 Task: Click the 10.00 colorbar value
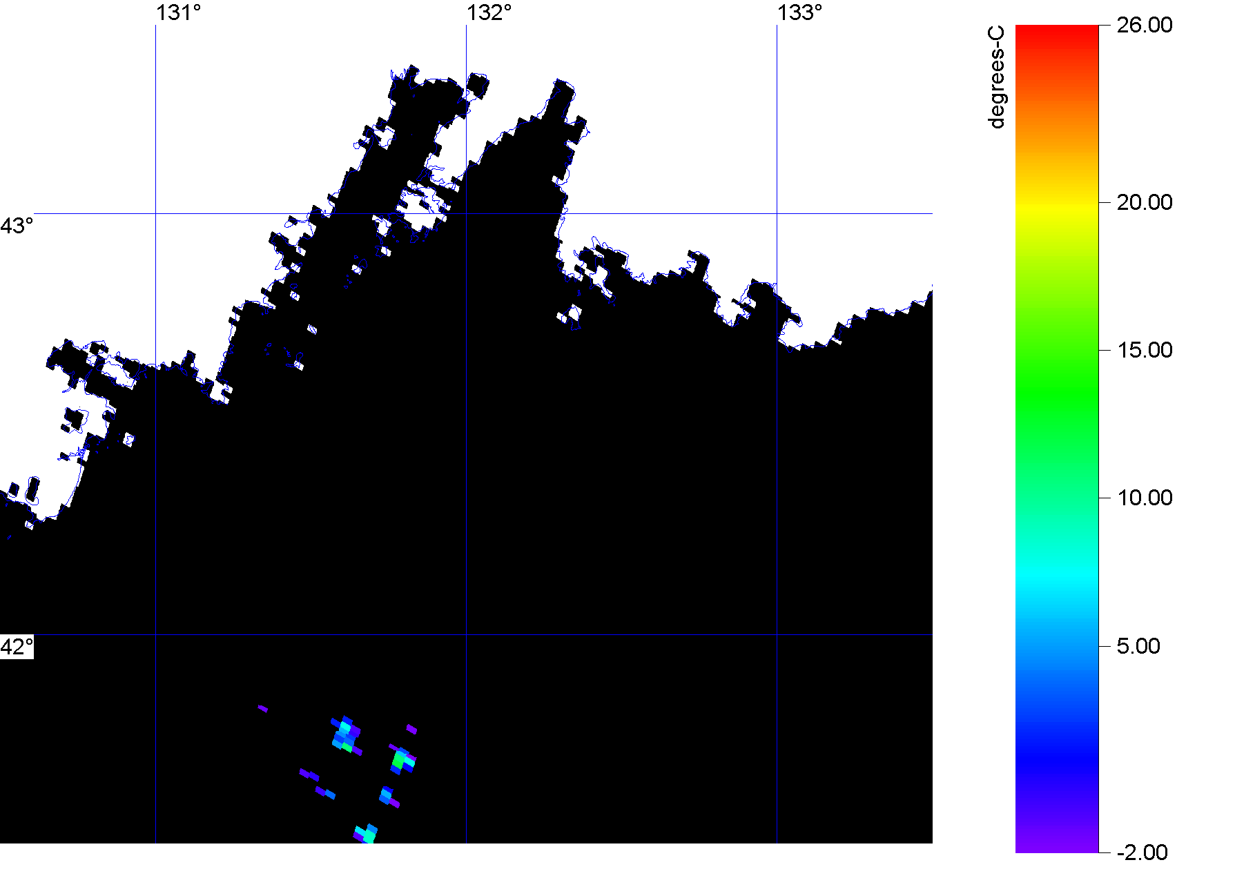[1145, 498]
